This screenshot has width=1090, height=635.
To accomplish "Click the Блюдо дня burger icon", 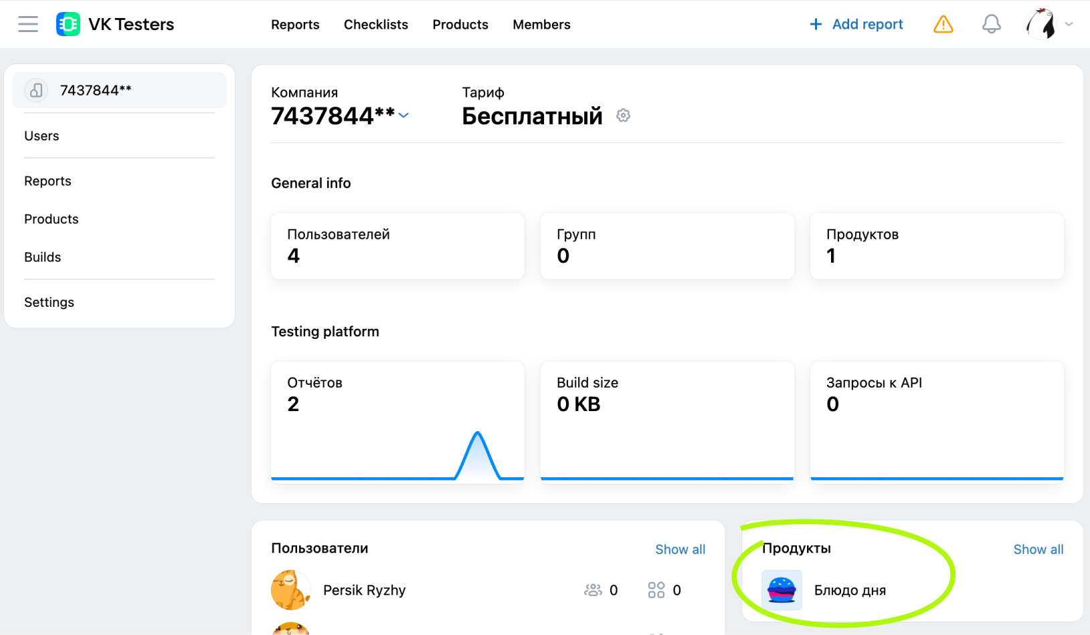I will (x=782, y=590).
